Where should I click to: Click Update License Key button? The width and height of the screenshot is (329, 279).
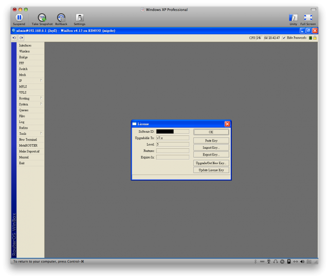pyautogui.click(x=211, y=170)
